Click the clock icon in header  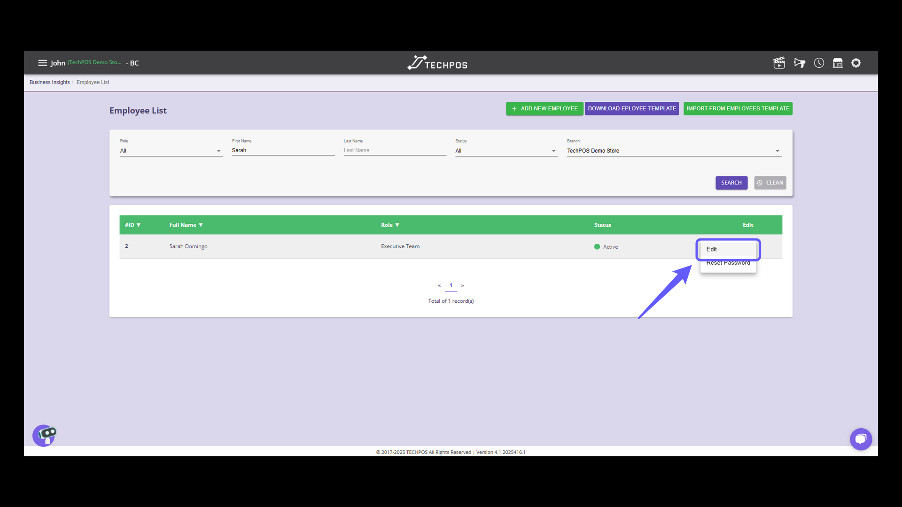click(x=819, y=63)
